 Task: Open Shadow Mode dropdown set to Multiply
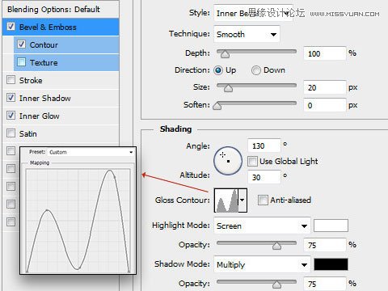(262, 264)
